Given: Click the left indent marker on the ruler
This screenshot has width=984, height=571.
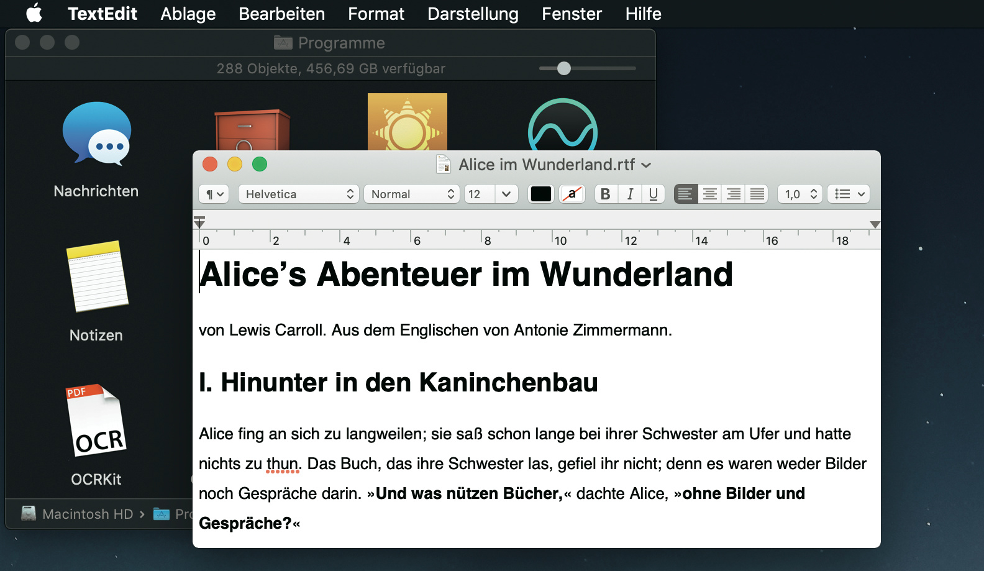Looking at the screenshot, I should click(199, 222).
